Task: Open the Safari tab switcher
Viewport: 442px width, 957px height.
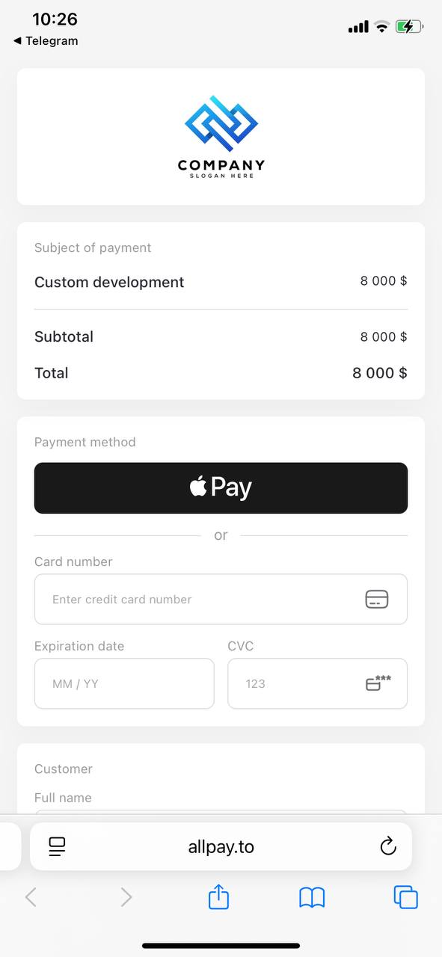Action: point(405,896)
